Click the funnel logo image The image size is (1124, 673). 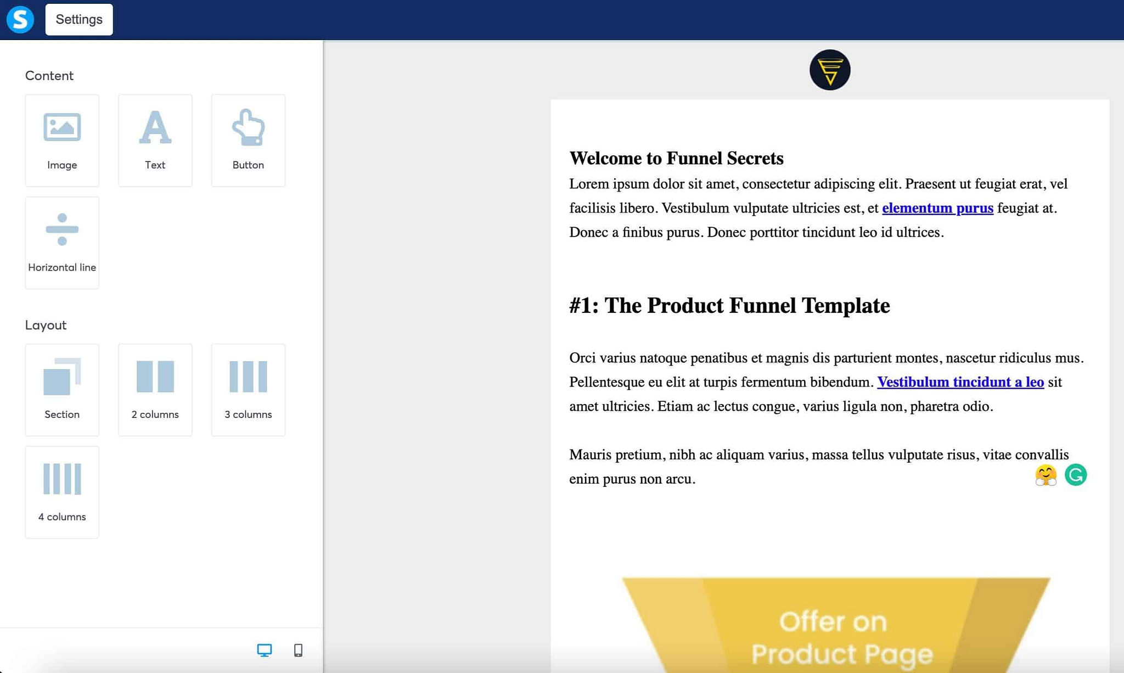pyautogui.click(x=830, y=70)
